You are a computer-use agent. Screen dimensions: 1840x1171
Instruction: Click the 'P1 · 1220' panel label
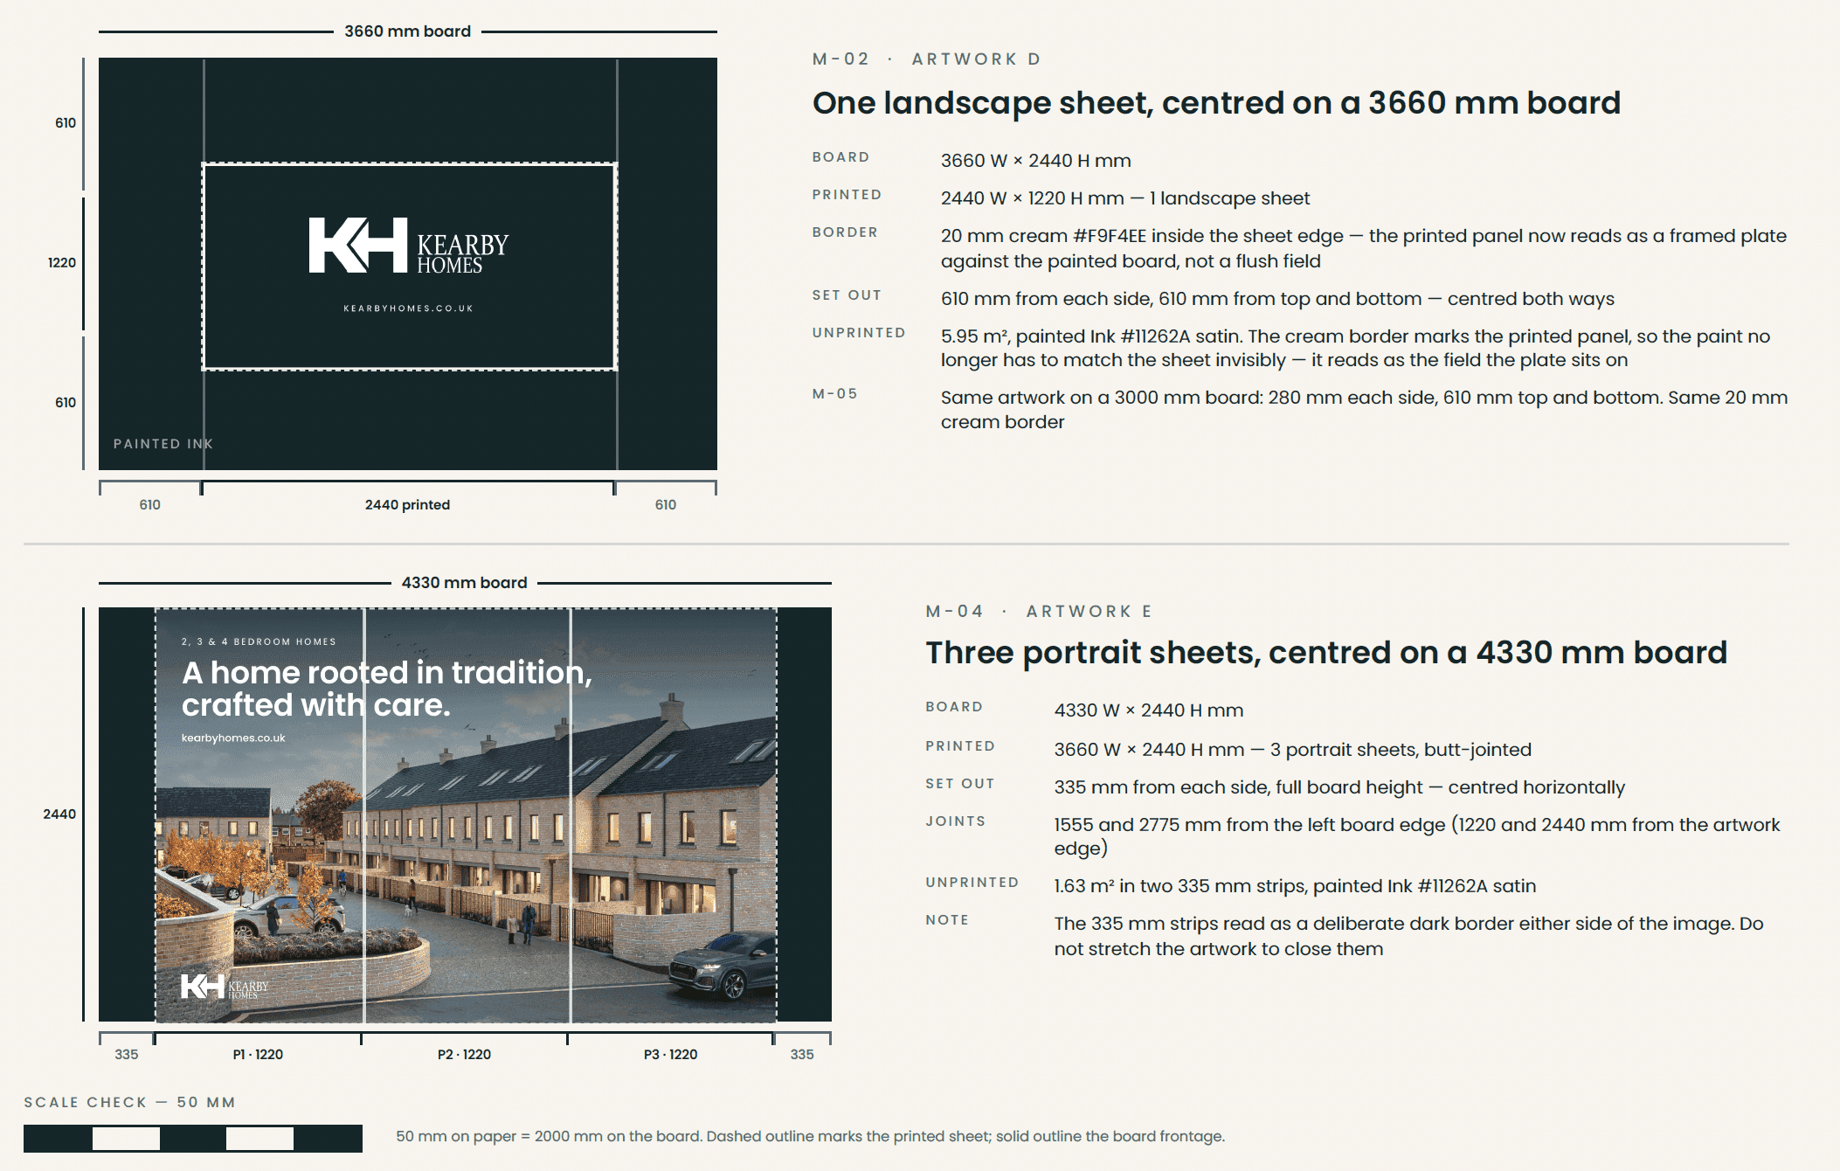coord(258,1055)
